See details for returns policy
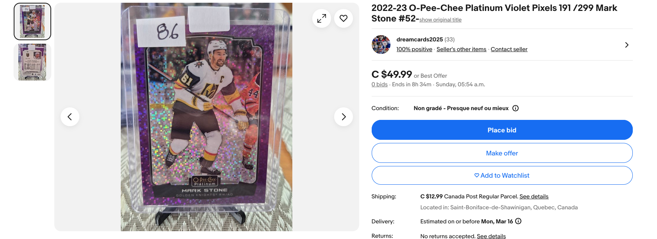The height and width of the screenshot is (239, 657). pos(491,236)
